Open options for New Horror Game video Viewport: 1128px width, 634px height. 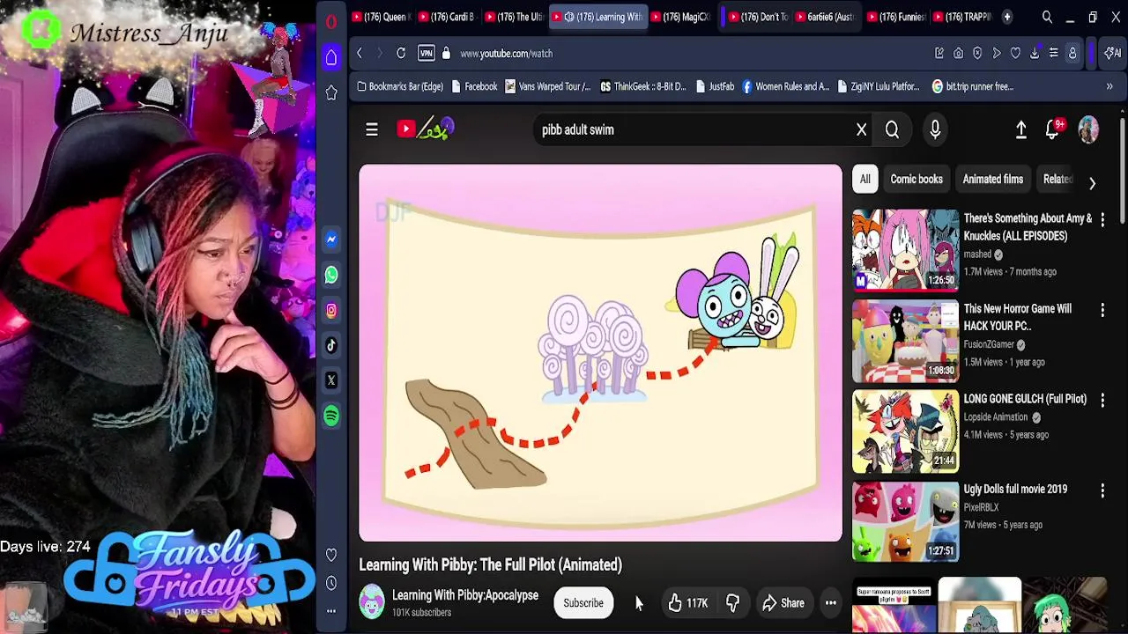pos(1102,310)
